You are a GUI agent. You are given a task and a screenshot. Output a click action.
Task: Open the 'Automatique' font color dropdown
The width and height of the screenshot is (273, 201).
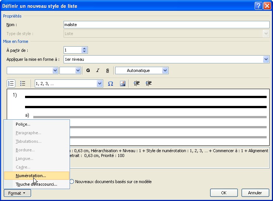tap(165, 70)
